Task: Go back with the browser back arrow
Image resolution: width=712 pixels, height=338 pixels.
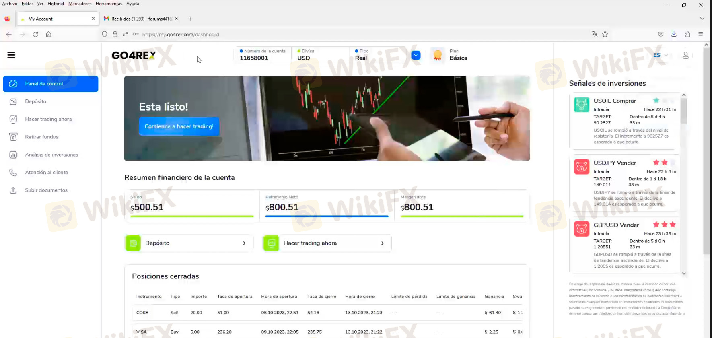Action: 9,34
